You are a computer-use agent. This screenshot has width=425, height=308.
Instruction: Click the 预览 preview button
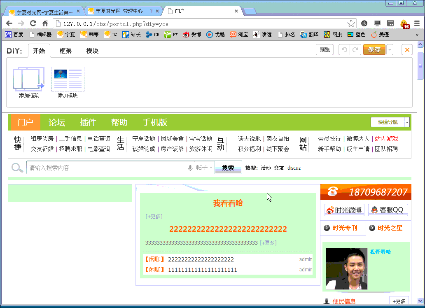pyautogui.click(x=325, y=49)
